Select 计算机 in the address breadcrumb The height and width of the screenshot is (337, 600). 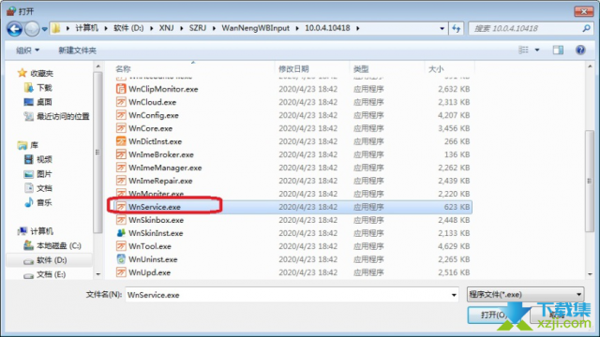point(86,28)
